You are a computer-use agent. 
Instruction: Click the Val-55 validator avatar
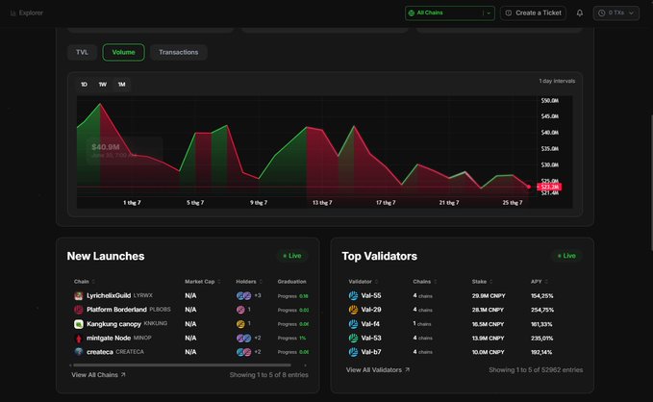pyautogui.click(x=353, y=296)
